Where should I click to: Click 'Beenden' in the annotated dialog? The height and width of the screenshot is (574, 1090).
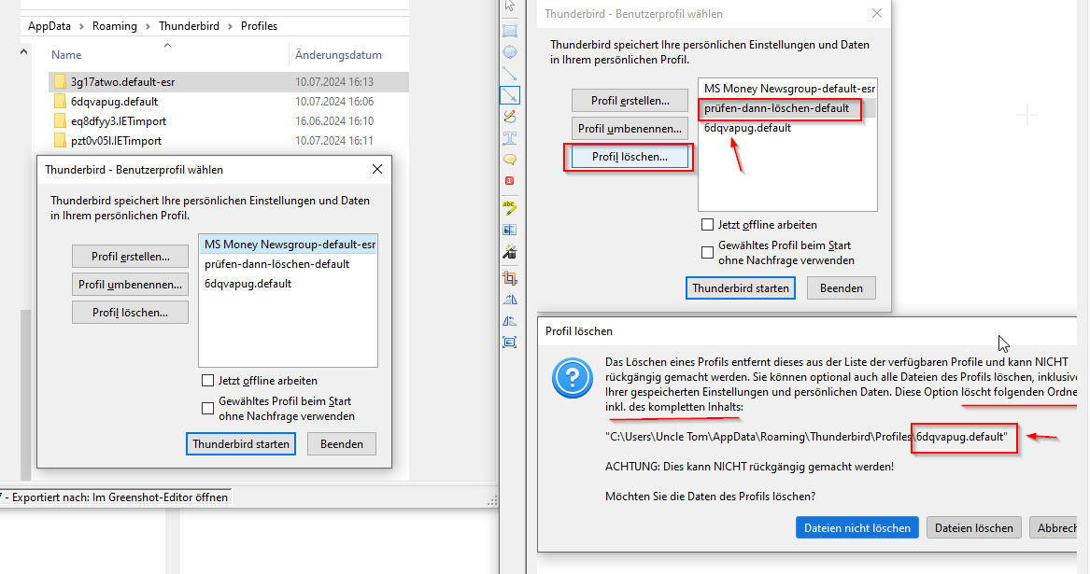(842, 287)
